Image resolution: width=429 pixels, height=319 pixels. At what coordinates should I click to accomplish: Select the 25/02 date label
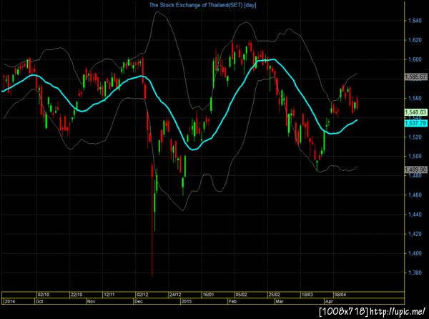[x=274, y=295]
